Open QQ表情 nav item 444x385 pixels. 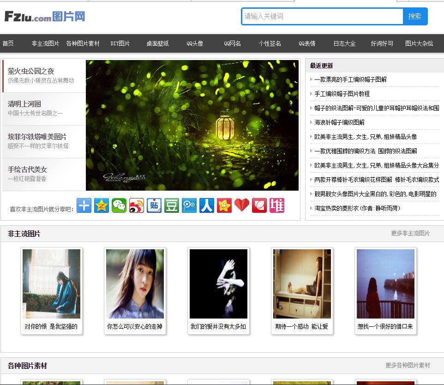[307, 43]
